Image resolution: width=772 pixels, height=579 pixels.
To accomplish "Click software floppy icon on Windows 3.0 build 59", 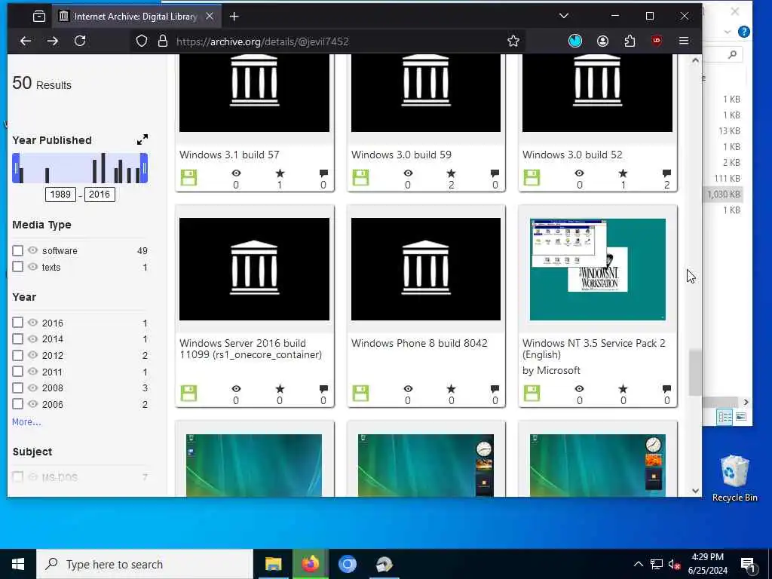I will click(x=360, y=178).
